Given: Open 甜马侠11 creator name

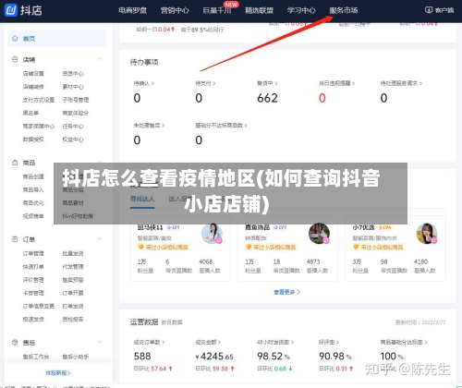Looking at the screenshot, I should 150,227.
